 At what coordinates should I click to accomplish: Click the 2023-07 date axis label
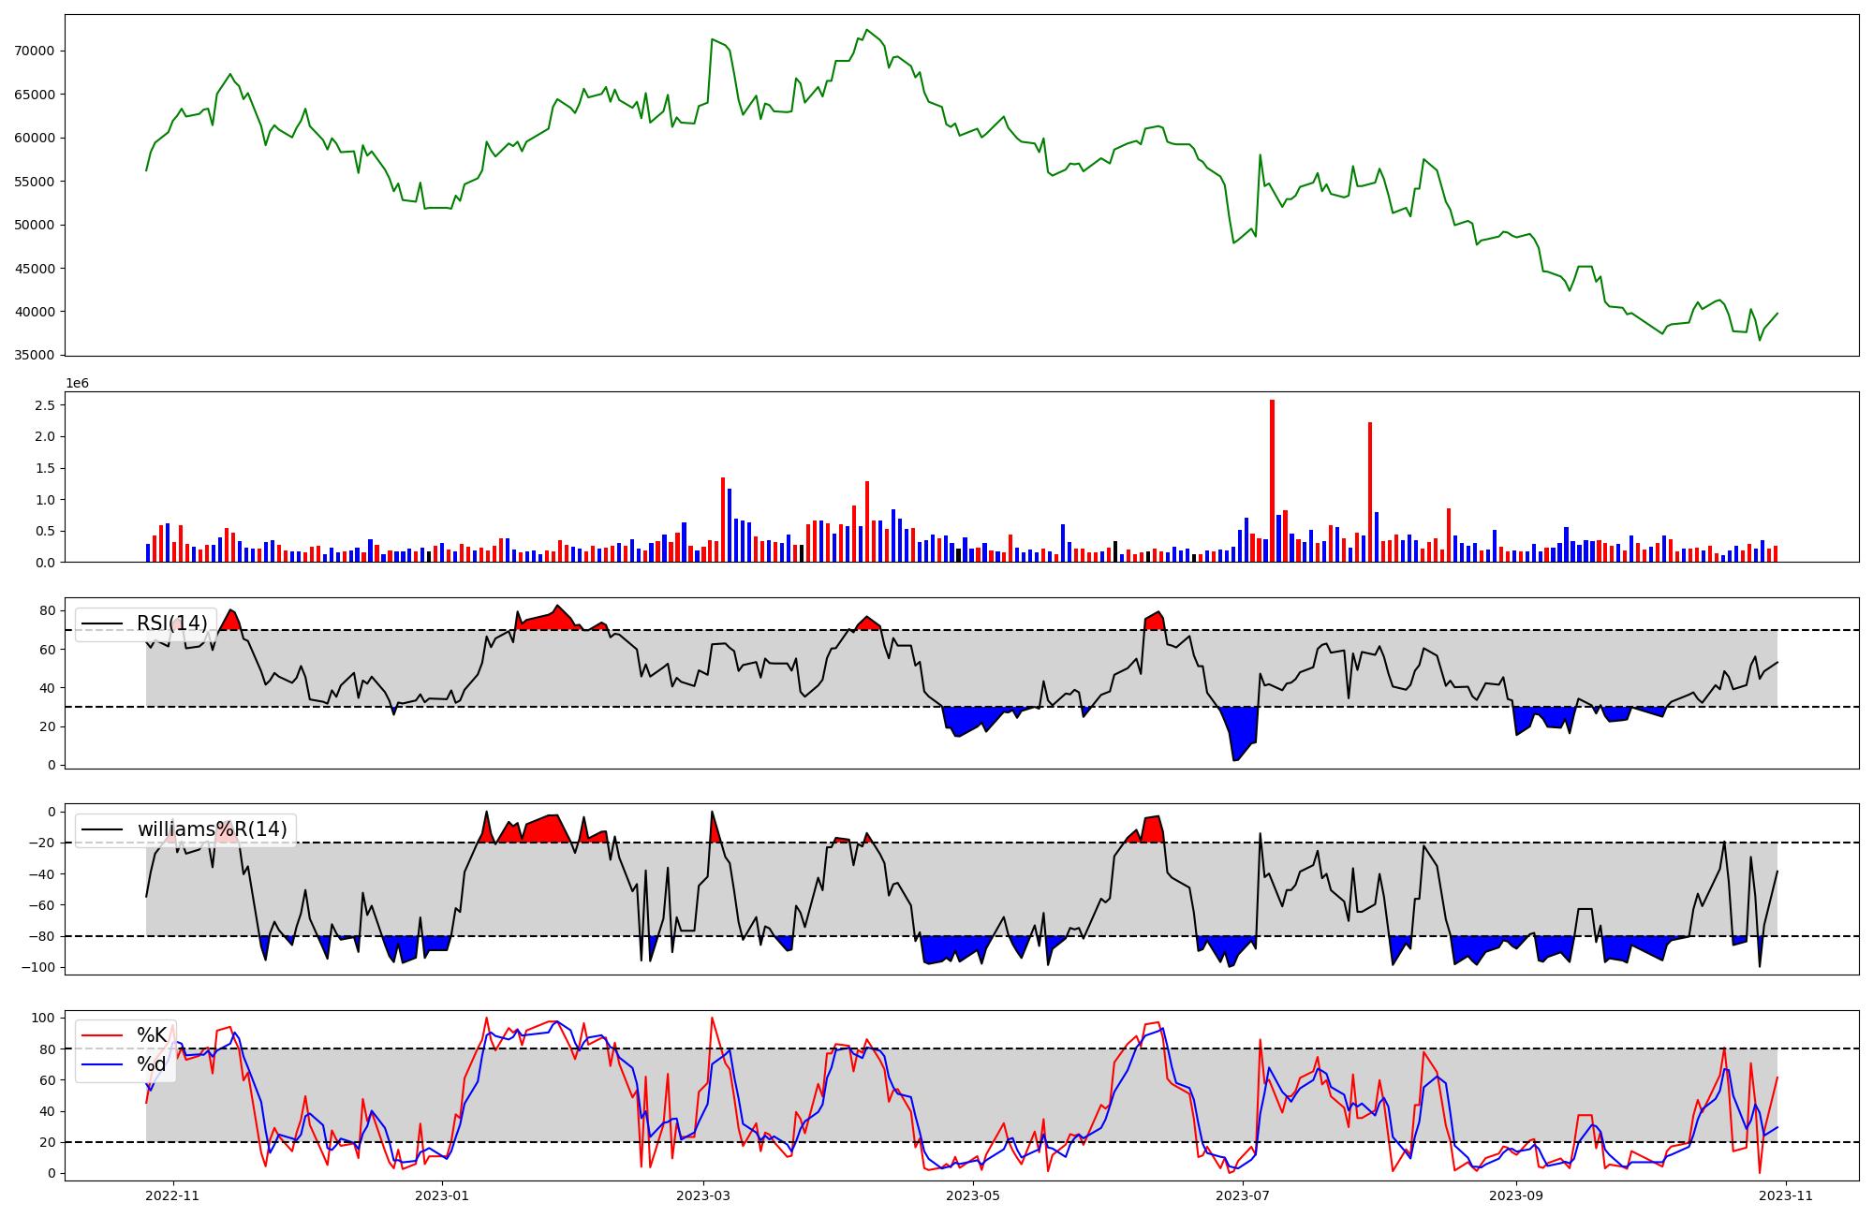pos(1243,1195)
